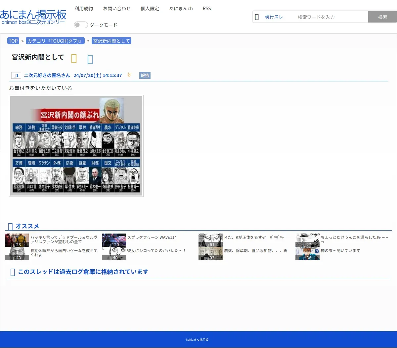Open the RSS feed link
The height and width of the screenshot is (348, 397).
tap(207, 9)
